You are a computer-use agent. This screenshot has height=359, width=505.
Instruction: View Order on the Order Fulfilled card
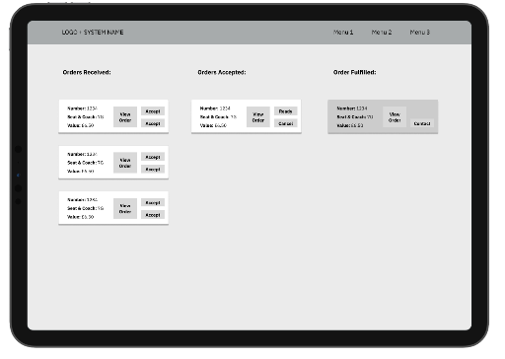395,117
